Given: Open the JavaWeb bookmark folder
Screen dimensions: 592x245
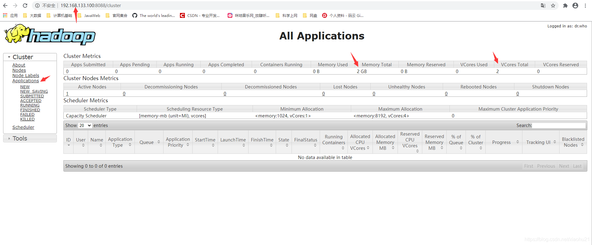Looking at the screenshot, I should coord(89,15).
